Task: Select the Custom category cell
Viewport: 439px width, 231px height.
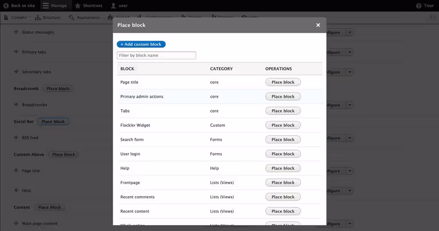Action: (218, 125)
